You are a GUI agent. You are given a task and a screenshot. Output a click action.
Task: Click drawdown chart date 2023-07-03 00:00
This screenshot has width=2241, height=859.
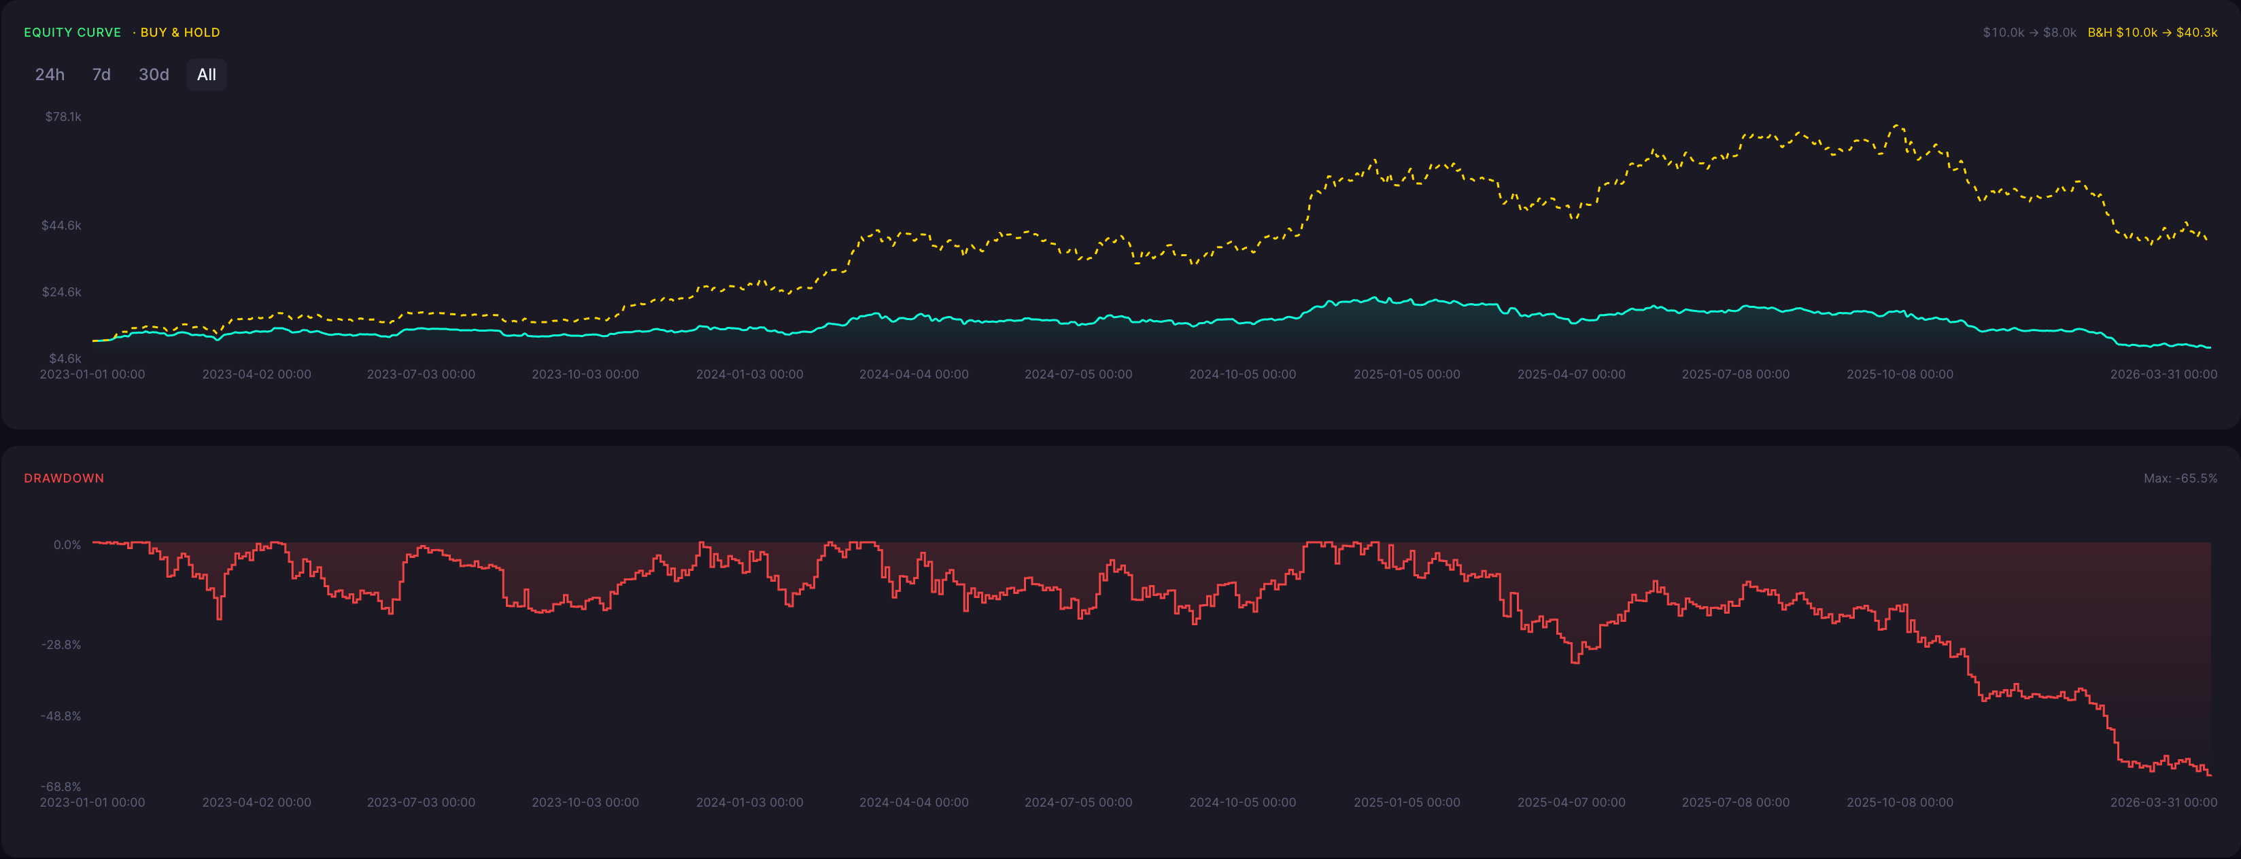point(421,803)
